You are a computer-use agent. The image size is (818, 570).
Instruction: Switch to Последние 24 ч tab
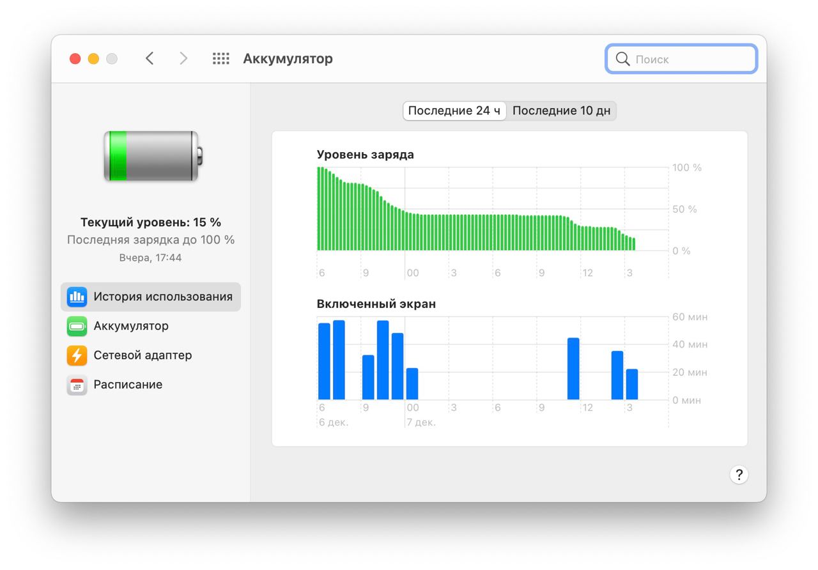point(454,111)
